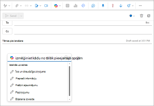Click into the Cc address field
This screenshot has width=154, height=106.
coord(83,31)
